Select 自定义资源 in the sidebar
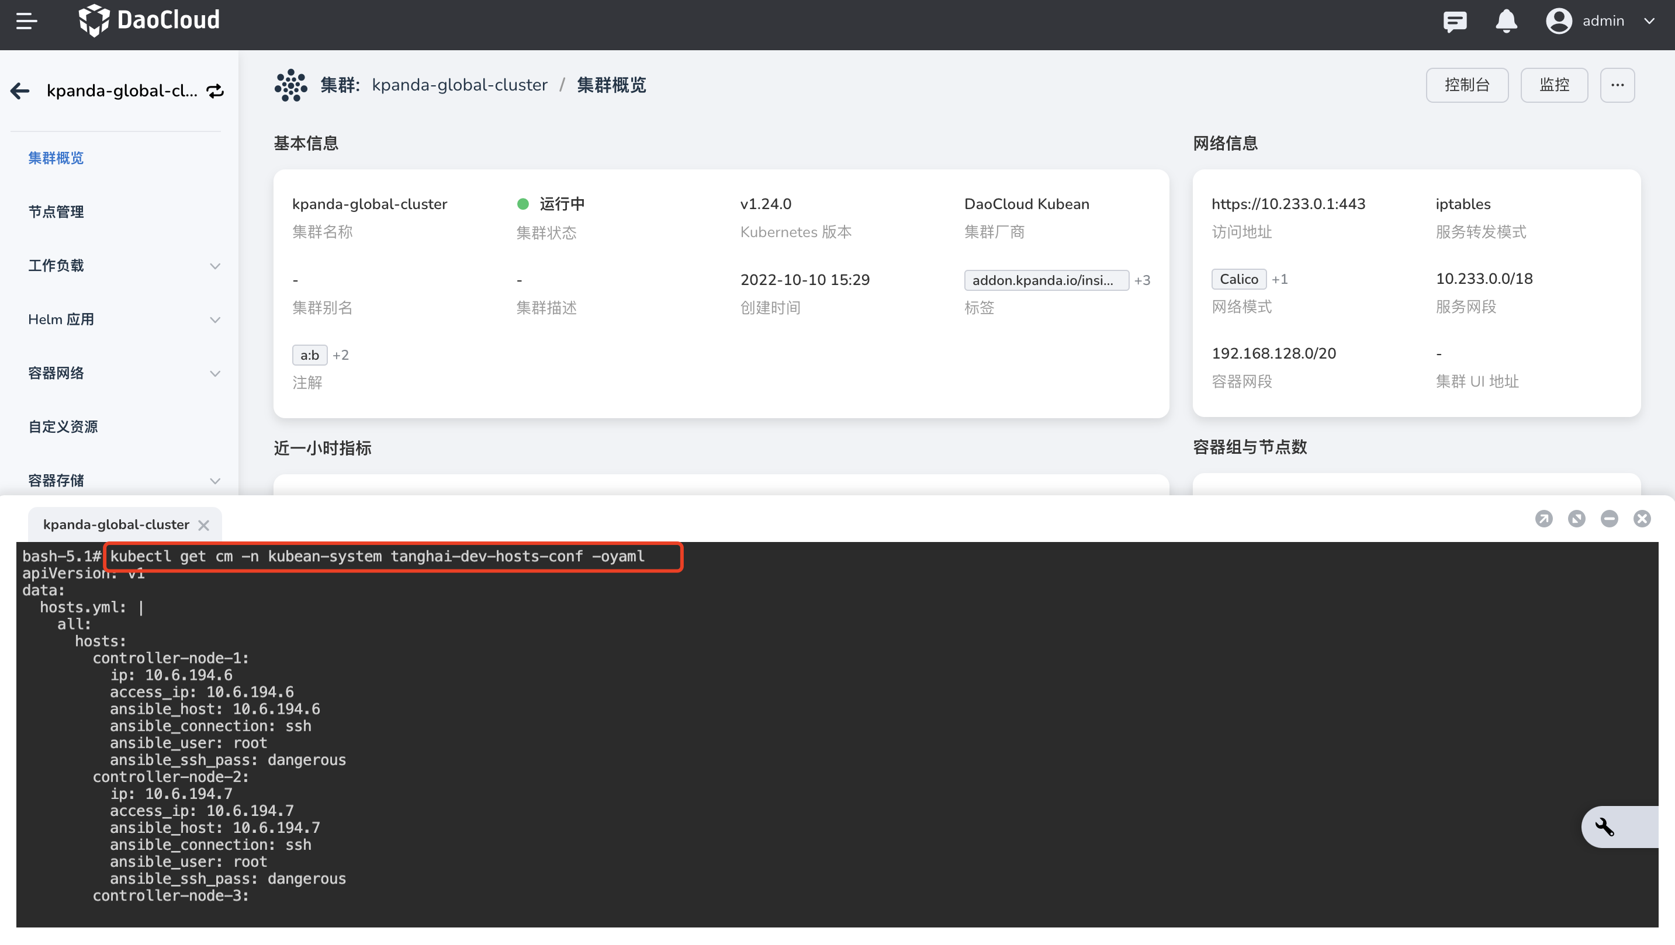This screenshot has width=1675, height=945. [x=63, y=427]
